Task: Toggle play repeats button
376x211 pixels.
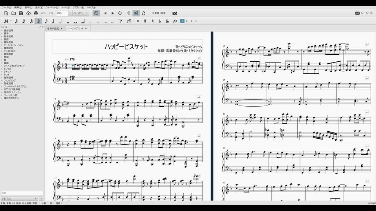Action: coord(128,13)
